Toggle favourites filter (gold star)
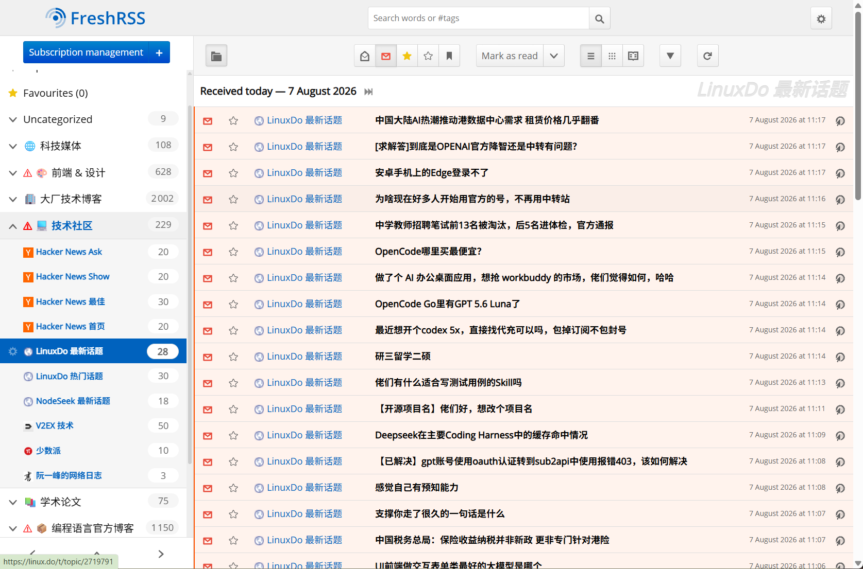The width and height of the screenshot is (863, 569). (x=407, y=56)
